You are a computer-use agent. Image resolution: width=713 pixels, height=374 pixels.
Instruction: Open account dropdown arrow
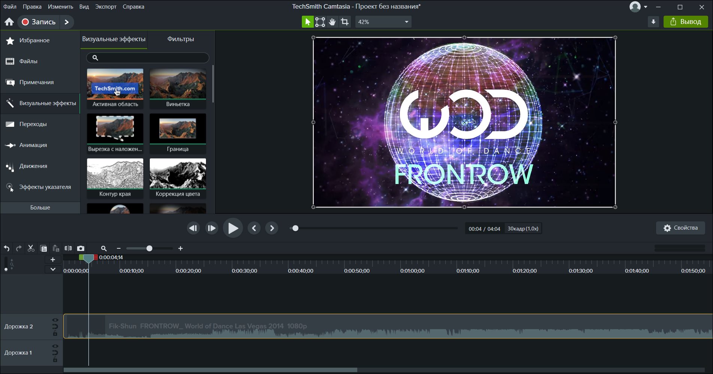tap(646, 7)
